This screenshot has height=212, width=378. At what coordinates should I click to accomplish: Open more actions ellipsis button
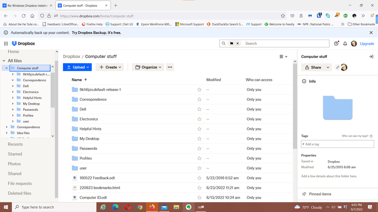(x=170, y=67)
